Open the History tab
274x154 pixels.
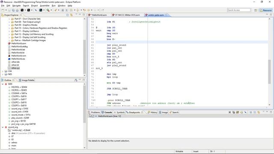point(152,112)
